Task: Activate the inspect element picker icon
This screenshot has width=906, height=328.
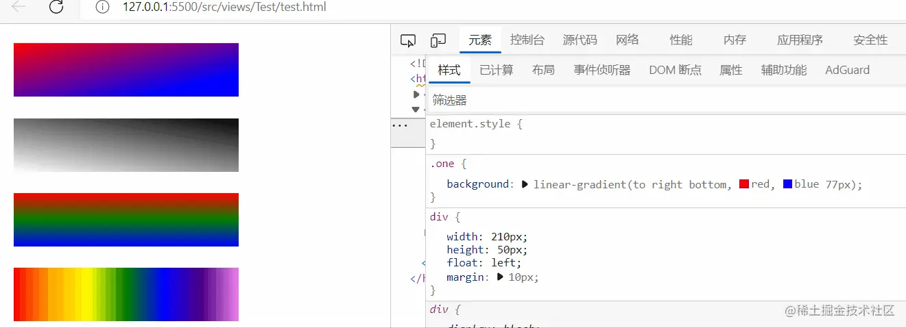Action: [x=408, y=40]
